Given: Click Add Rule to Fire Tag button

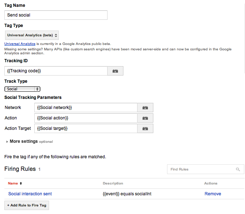Looking at the screenshot, I should 27,205.
